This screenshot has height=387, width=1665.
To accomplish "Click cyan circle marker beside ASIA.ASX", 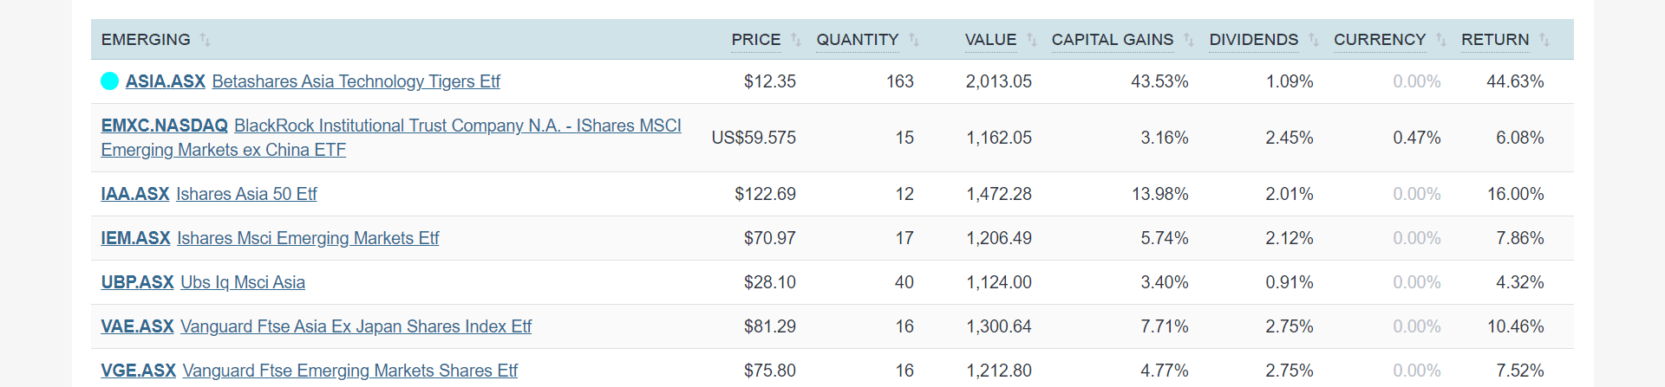I will (x=109, y=81).
